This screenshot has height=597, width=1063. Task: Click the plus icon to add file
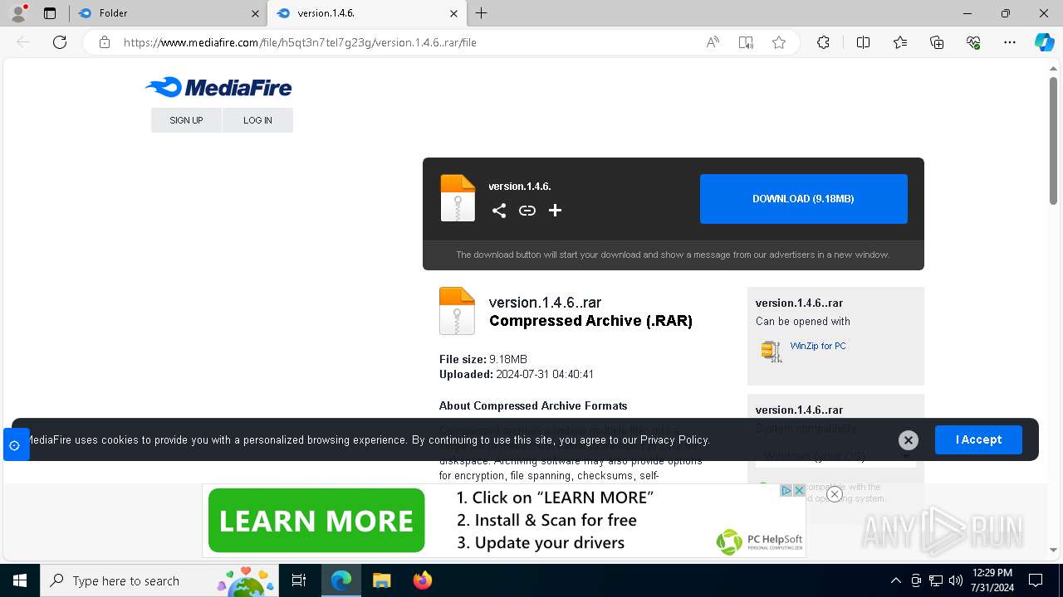[556, 211]
